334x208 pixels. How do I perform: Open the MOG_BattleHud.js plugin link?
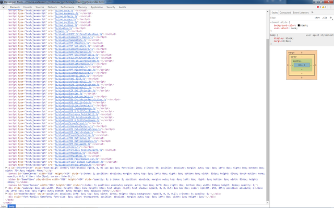click(x=73, y=138)
